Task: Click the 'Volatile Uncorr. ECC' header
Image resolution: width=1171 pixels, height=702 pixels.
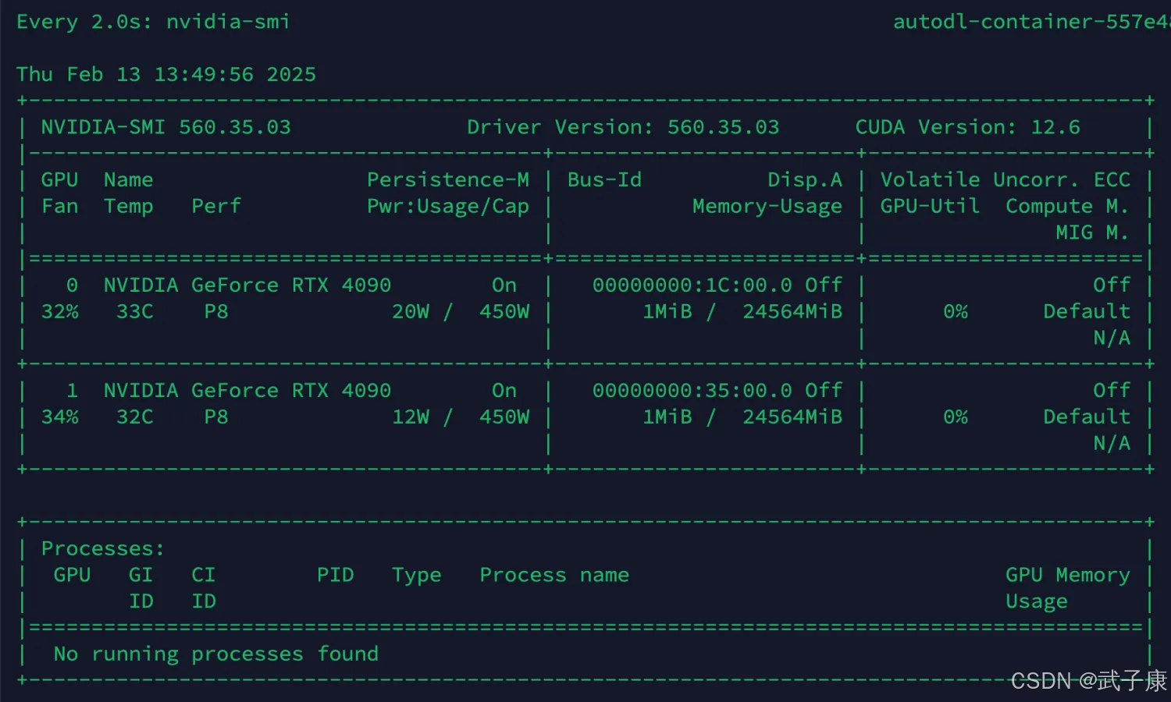Action: click(1005, 180)
